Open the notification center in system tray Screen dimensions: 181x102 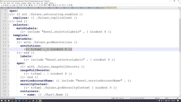tap(178, 101)
